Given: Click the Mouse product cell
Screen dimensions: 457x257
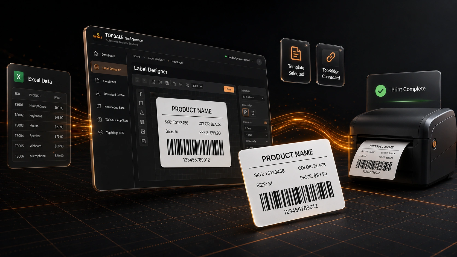Looking at the screenshot, I should 34,126.
